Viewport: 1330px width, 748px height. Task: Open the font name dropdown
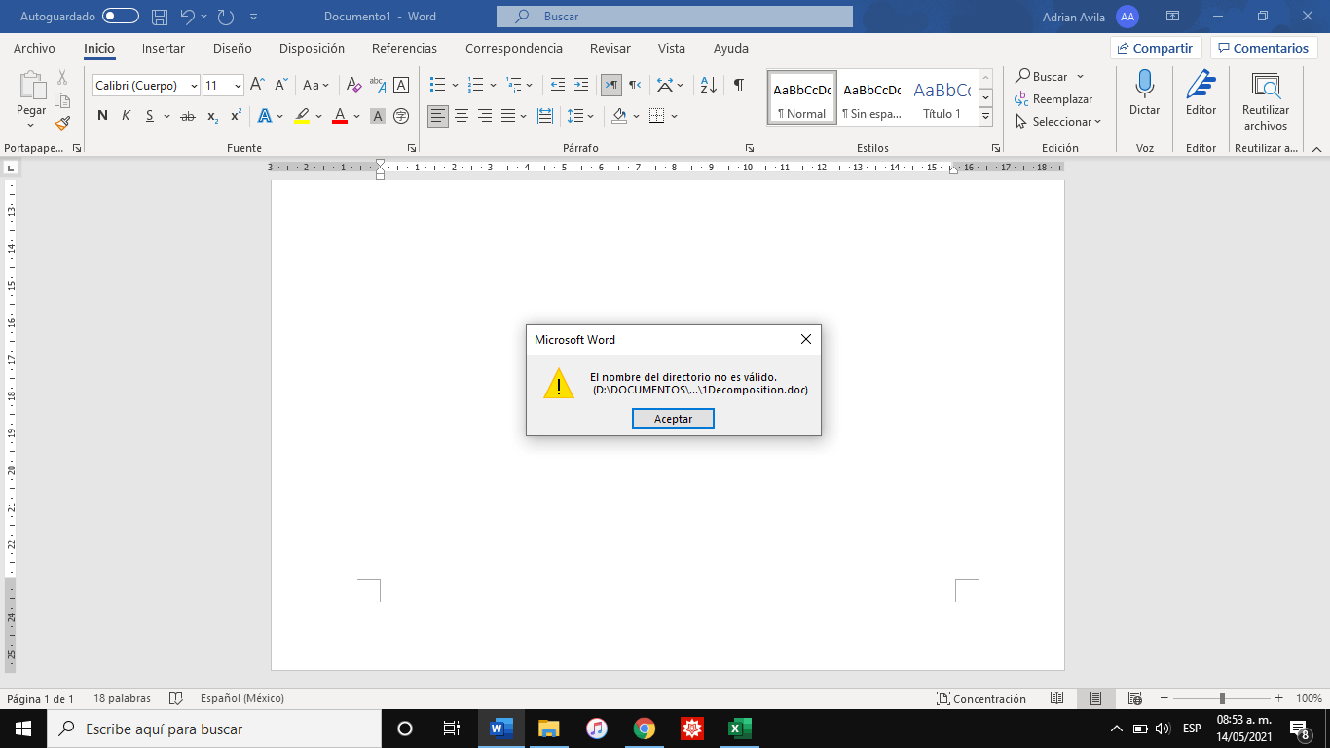[195, 86]
